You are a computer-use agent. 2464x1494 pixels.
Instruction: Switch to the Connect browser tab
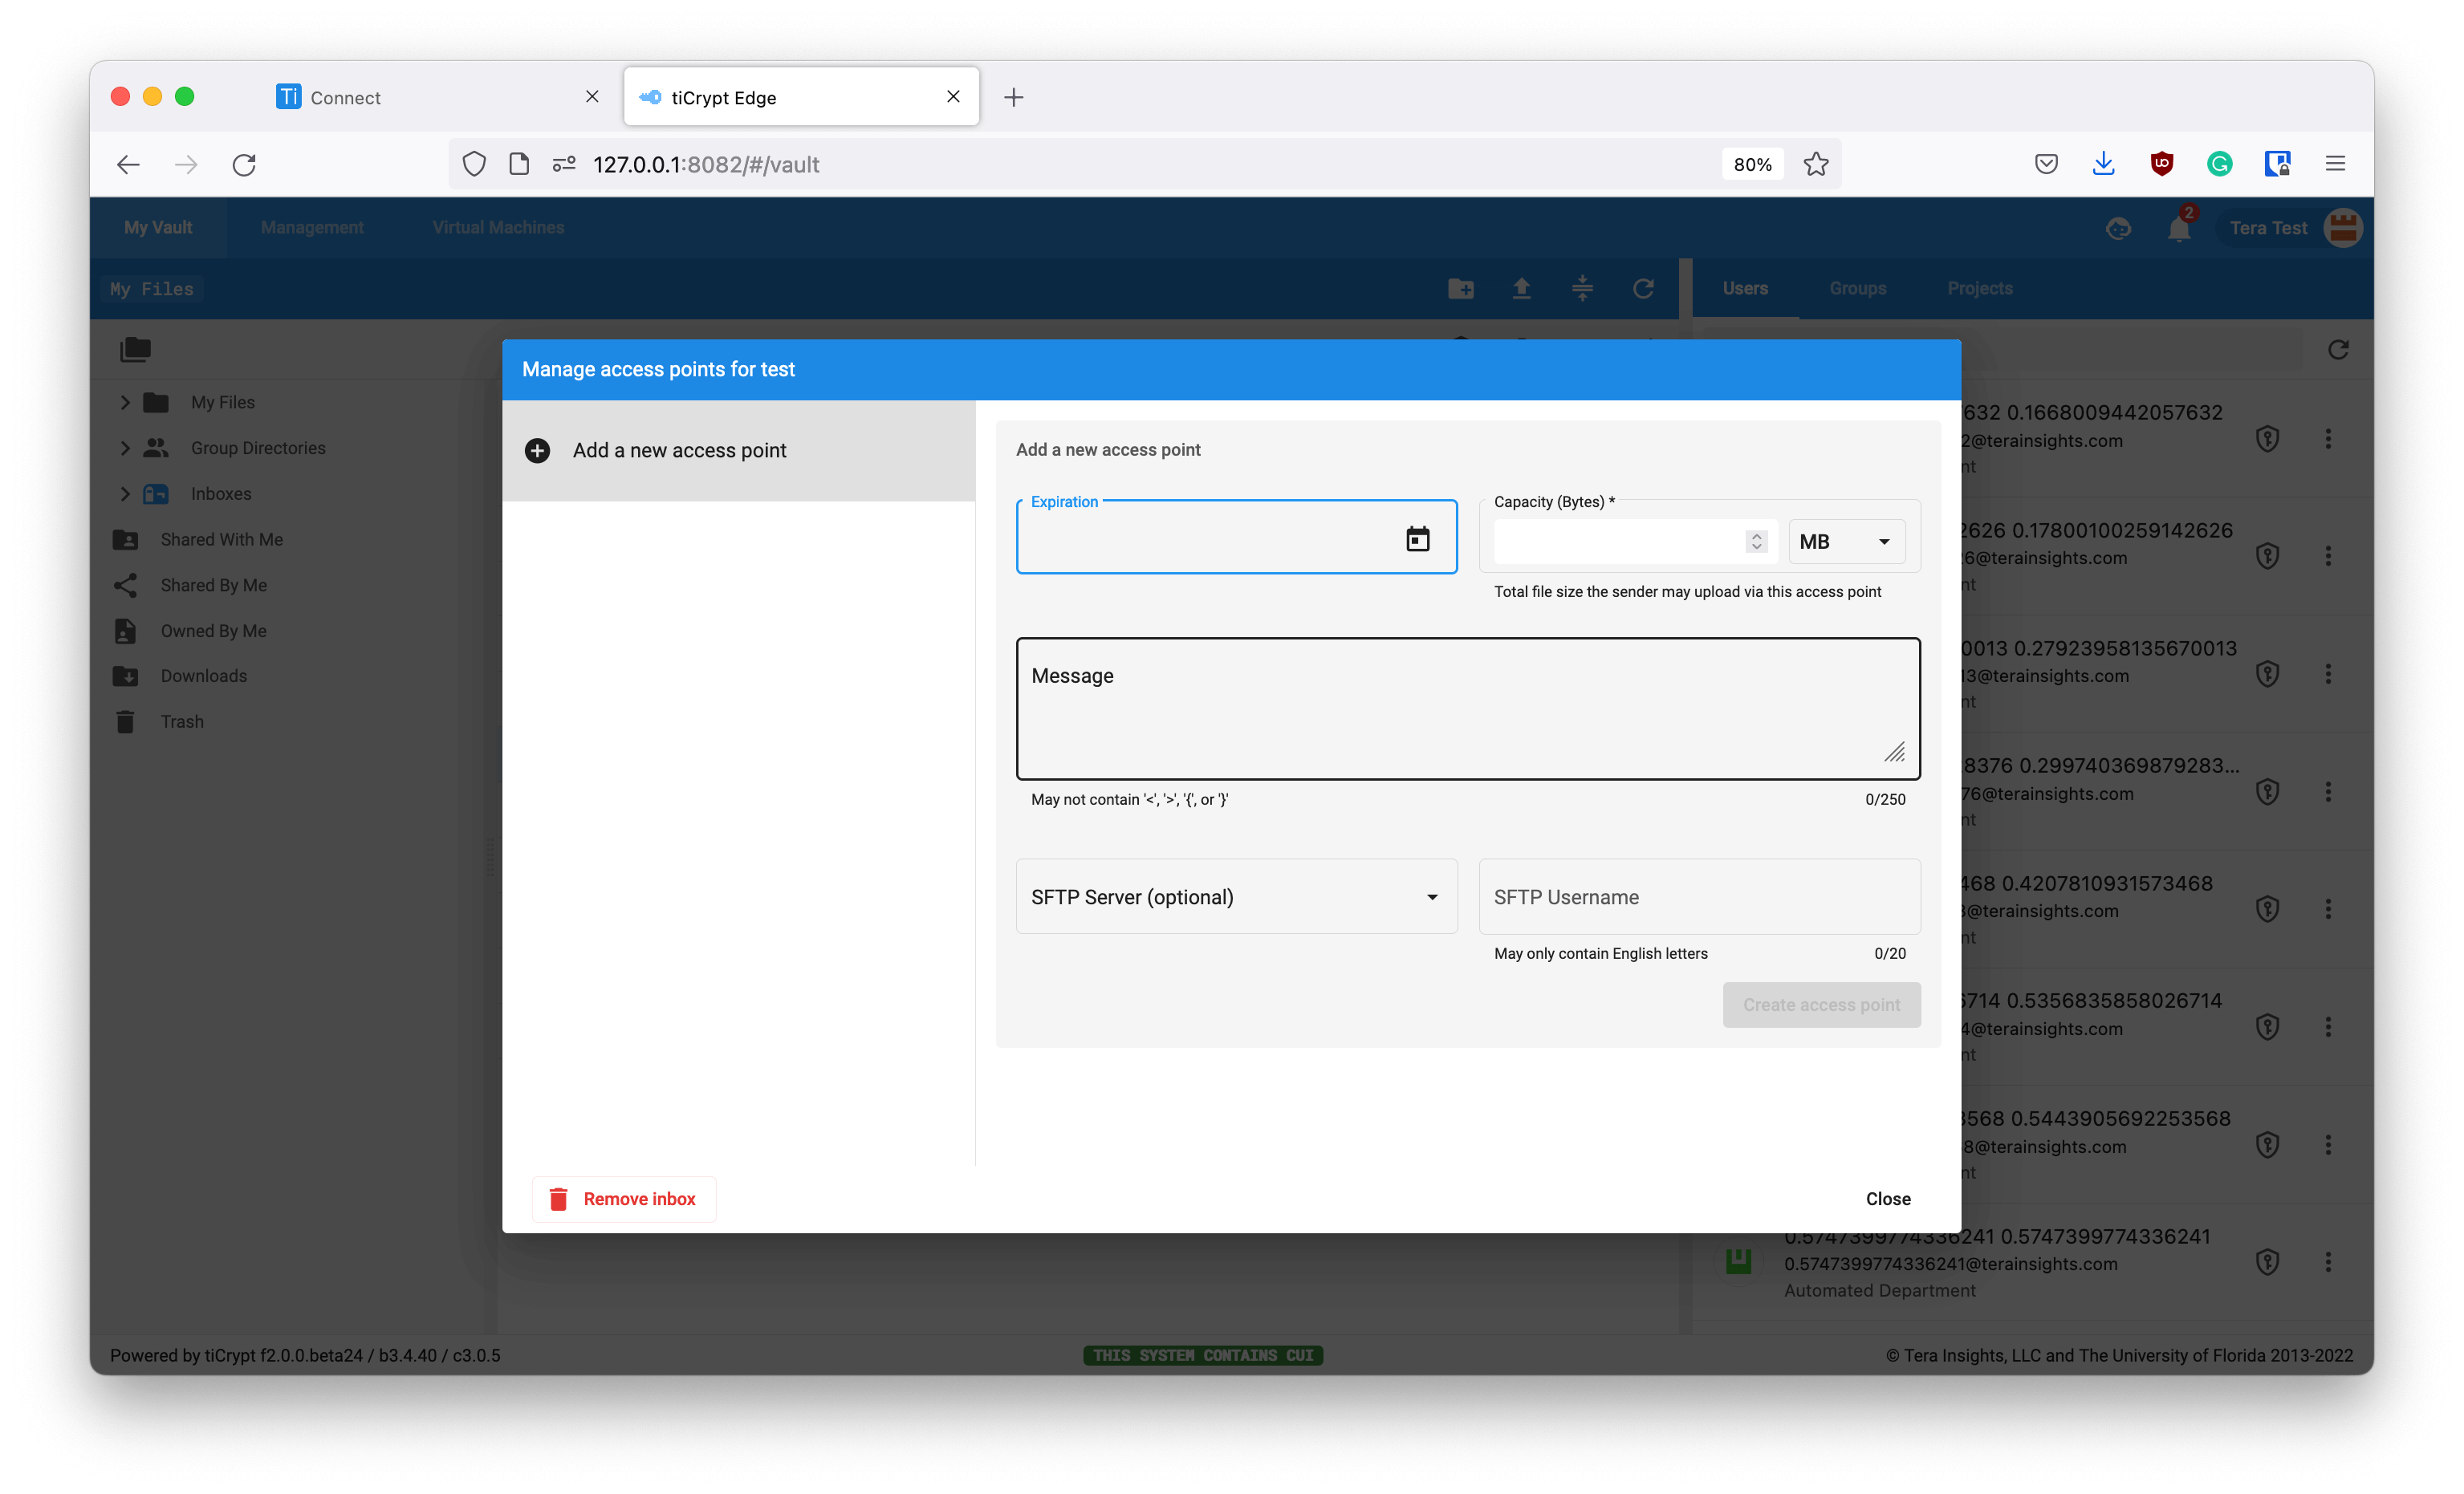pos(430,97)
